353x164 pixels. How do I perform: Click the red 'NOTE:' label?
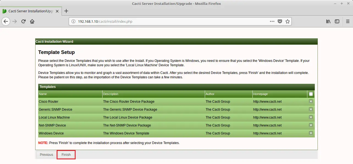(x=43, y=143)
